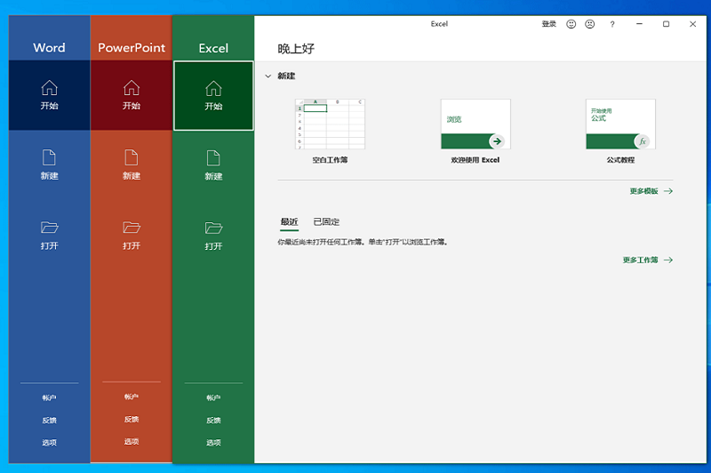Select the Word 新建 page icon
This screenshot has width=711, height=473.
[x=50, y=157]
